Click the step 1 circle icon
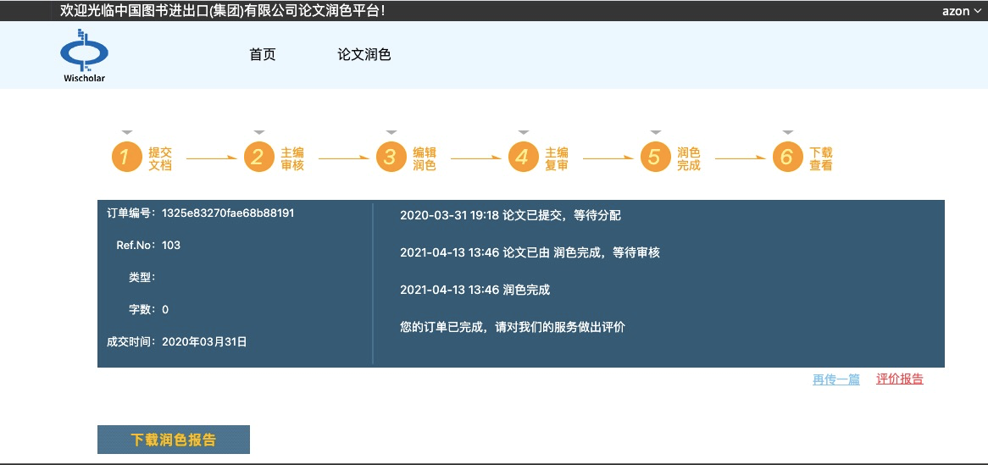Screen dimensions: 988x465 click(126, 158)
